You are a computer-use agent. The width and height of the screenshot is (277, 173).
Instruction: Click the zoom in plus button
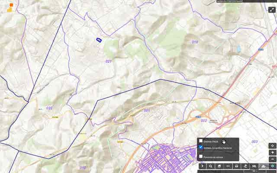click(x=272, y=153)
